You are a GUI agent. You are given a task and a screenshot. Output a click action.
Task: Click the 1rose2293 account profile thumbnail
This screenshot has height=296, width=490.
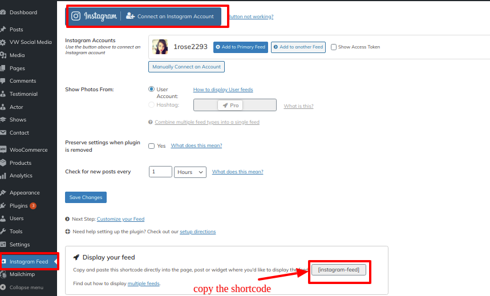160,47
